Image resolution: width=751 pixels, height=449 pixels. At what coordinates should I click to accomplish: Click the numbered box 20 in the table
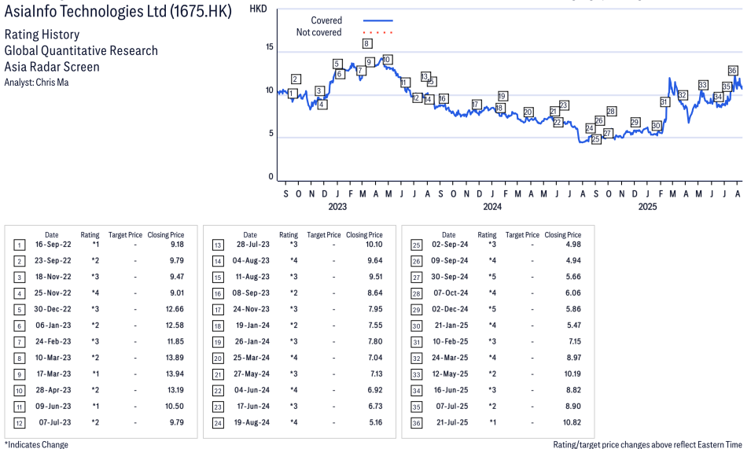(x=218, y=358)
